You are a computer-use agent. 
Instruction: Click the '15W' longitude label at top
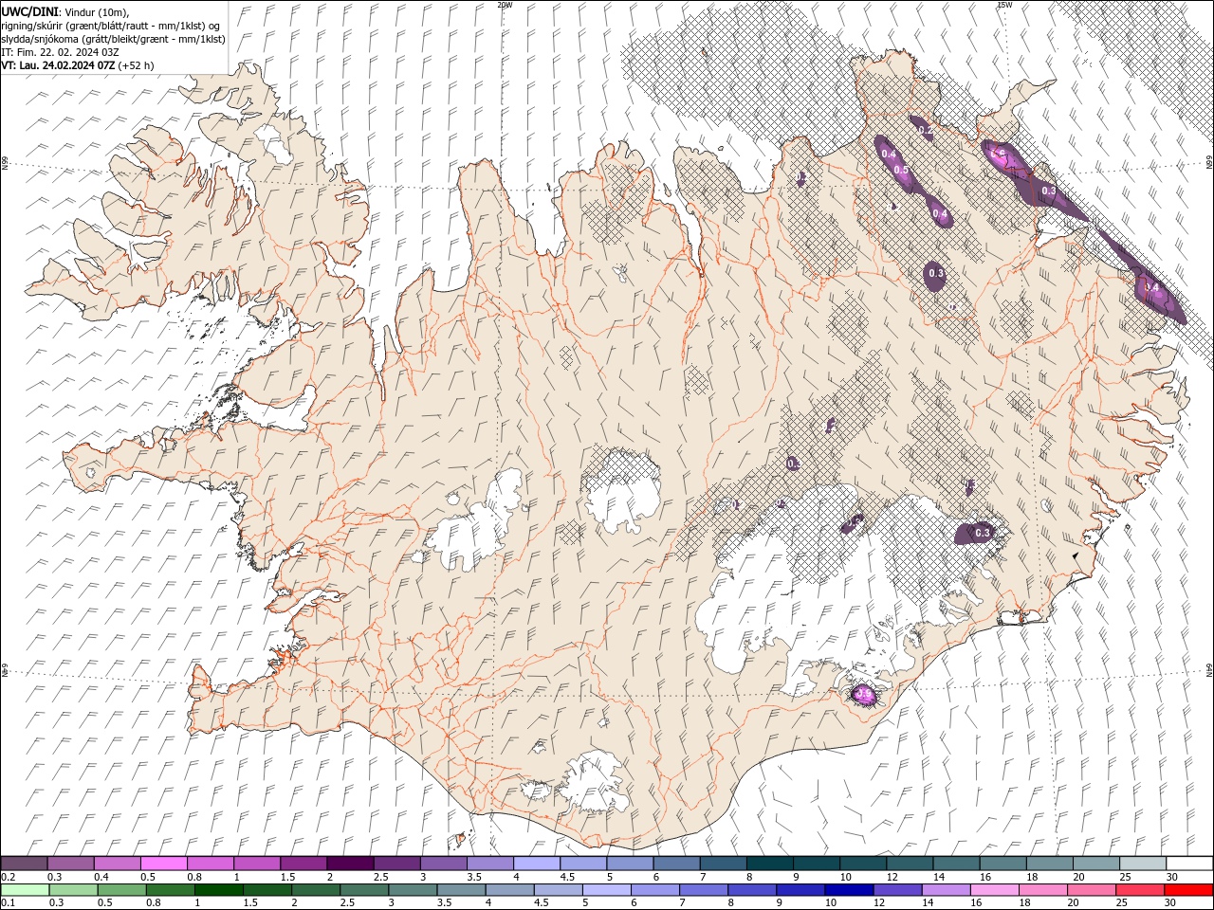pos(1004,5)
